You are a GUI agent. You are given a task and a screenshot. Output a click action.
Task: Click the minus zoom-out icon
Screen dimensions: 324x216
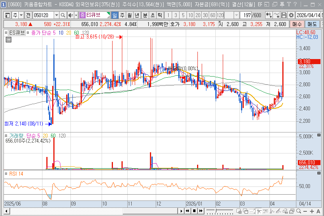305,211
